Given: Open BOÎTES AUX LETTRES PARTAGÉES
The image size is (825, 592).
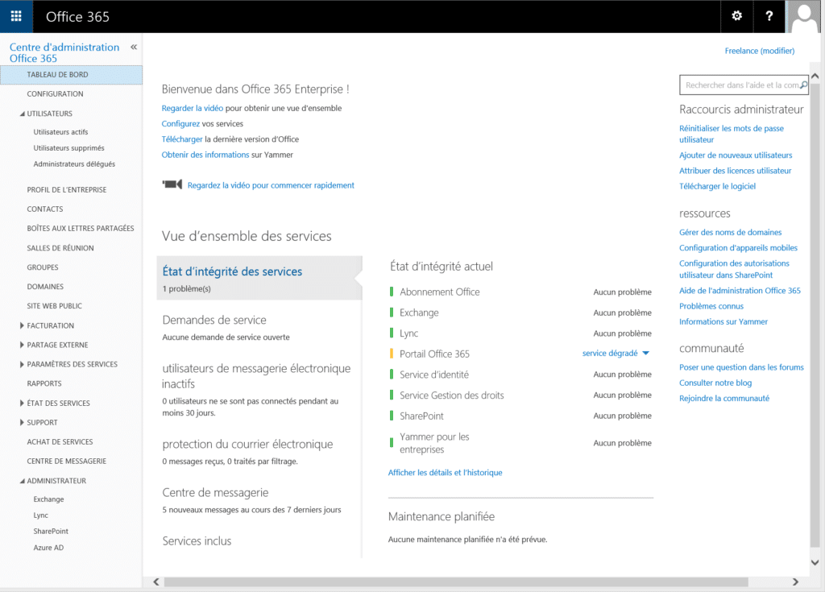Looking at the screenshot, I should click(81, 229).
